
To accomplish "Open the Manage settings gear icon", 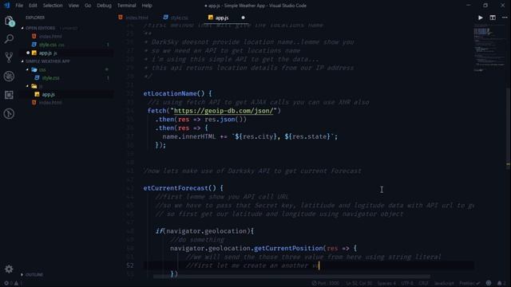I will click(x=9, y=269).
